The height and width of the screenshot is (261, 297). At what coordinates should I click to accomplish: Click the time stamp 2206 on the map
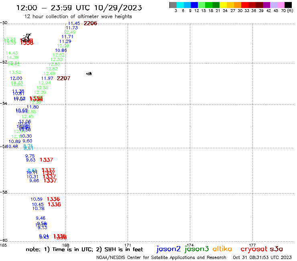(90, 23)
